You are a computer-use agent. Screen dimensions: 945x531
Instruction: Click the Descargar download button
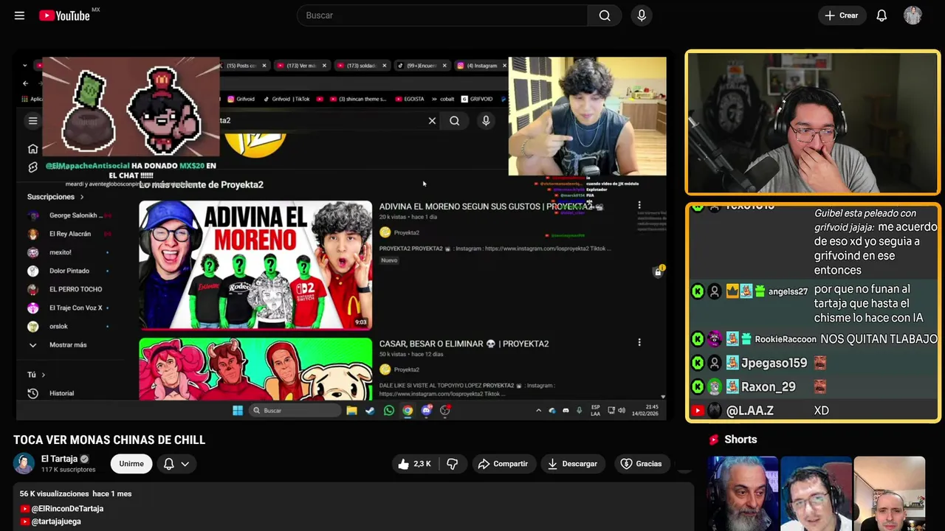point(572,464)
